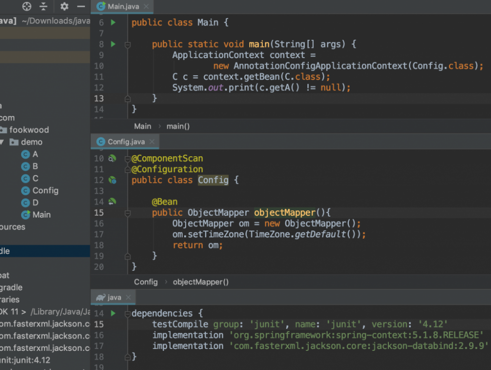Click the run arrow next to main method
The width and height of the screenshot is (491, 370).
click(x=113, y=44)
